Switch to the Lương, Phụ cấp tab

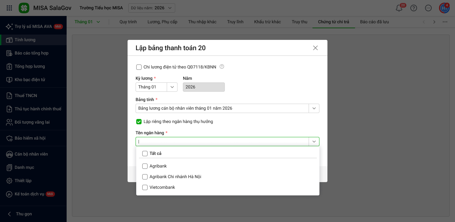[162, 22]
